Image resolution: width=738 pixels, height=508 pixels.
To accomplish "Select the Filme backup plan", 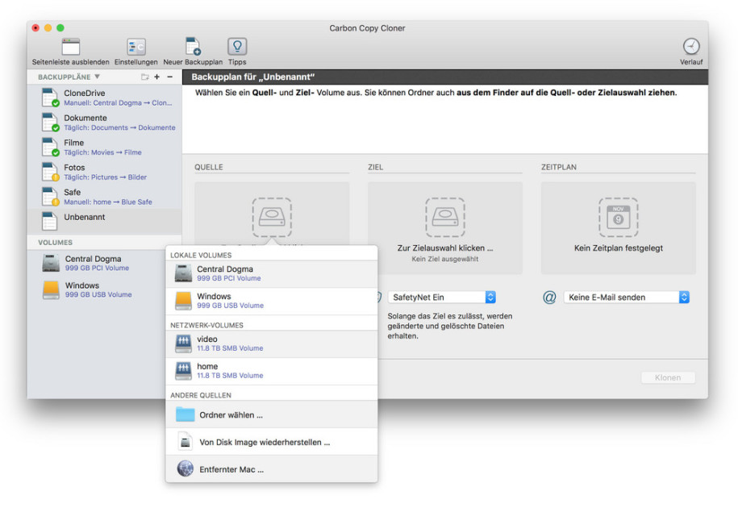I will point(105,148).
